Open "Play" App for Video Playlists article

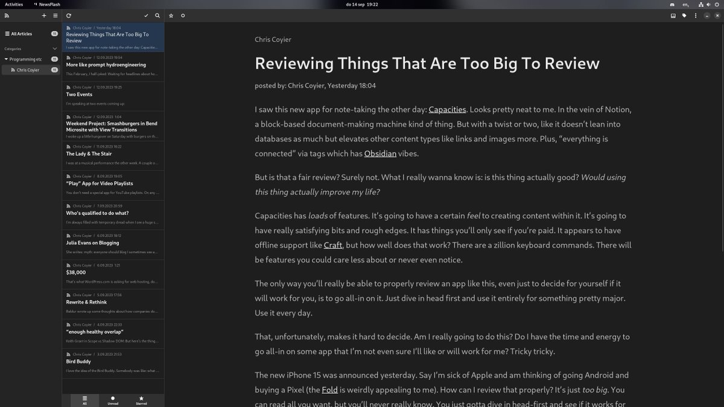pos(113,185)
